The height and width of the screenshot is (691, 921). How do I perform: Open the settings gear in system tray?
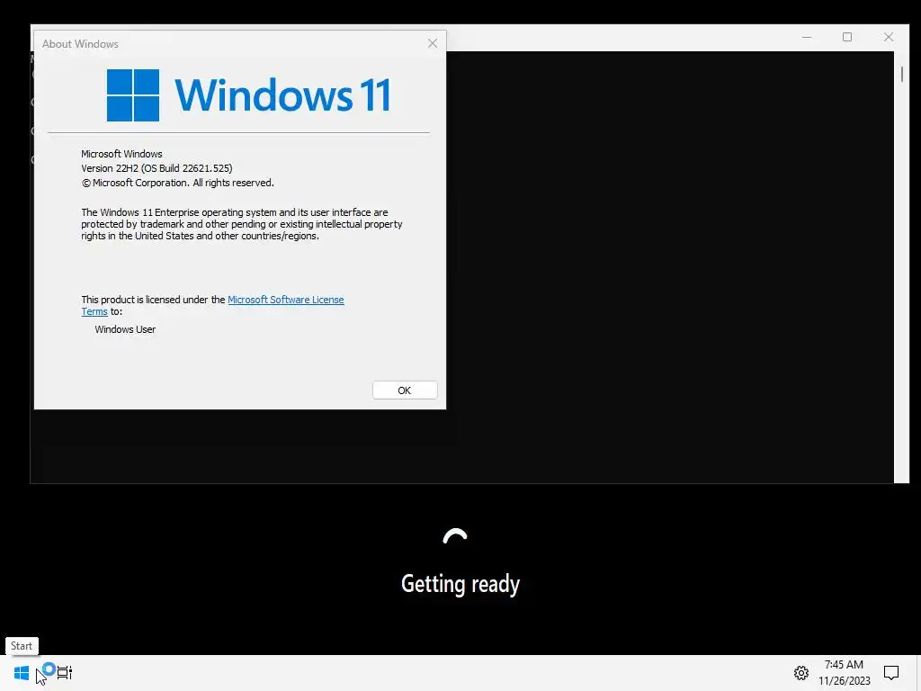point(801,673)
